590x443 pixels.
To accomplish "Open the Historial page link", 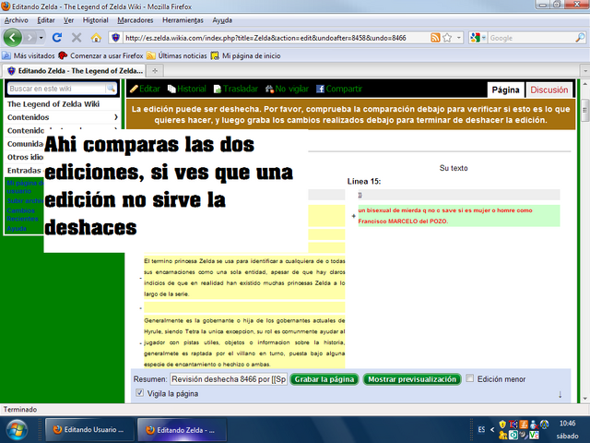I will tap(187, 89).
